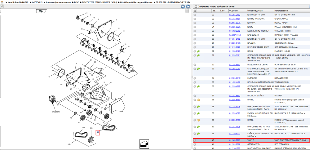Open part number link 811432-4496
This screenshot has width=310, height=150.
pos(235,82)
